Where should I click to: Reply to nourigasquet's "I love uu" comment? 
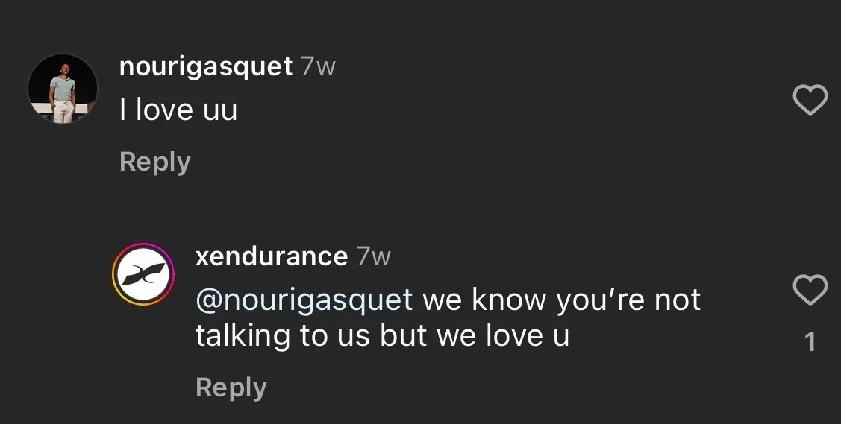[155, 162]
